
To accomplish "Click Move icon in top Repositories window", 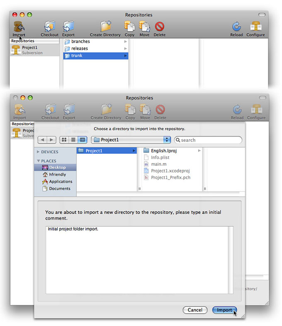I will [x=144, y=27].
